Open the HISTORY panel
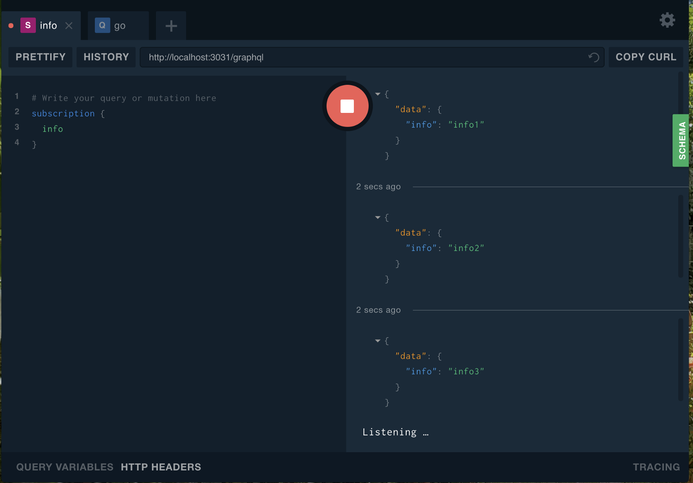This screenshot has width=693, height=483. 106,57
